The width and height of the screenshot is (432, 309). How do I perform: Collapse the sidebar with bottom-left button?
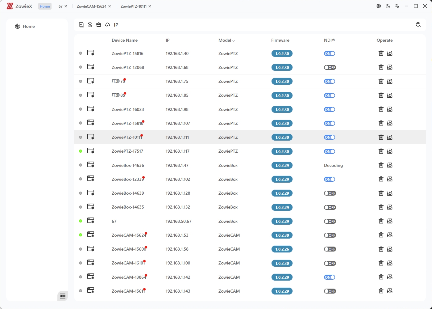(63, 296)
